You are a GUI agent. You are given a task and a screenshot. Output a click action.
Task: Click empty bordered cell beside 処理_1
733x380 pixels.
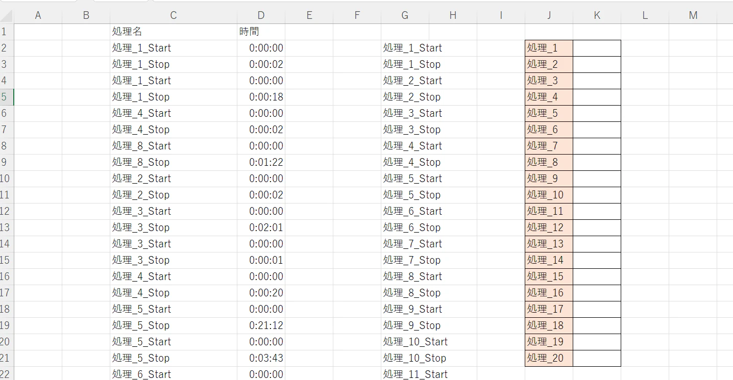coord(597,48)
